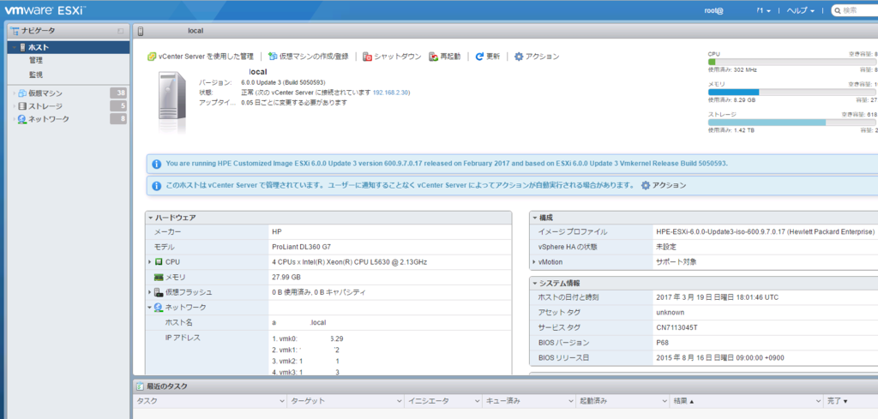Select the ホスト navigator item
The width and height of the screenshot is (878, 419).
click(x=69, y=47)
